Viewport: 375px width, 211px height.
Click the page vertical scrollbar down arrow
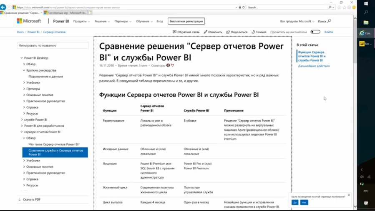pyautogui.click(x=355, y=206)
